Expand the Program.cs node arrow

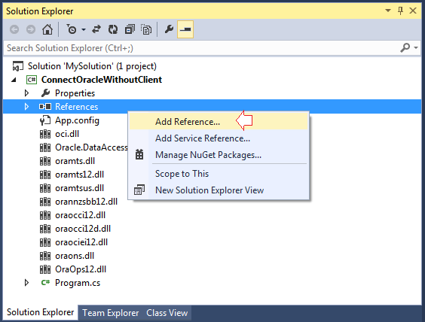tap(26, 283)
